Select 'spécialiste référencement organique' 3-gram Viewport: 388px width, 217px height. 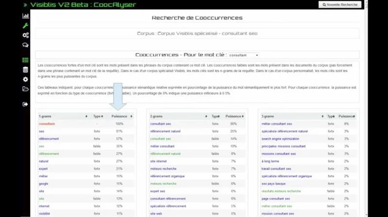pyautogui.click(x=287, y=176)
